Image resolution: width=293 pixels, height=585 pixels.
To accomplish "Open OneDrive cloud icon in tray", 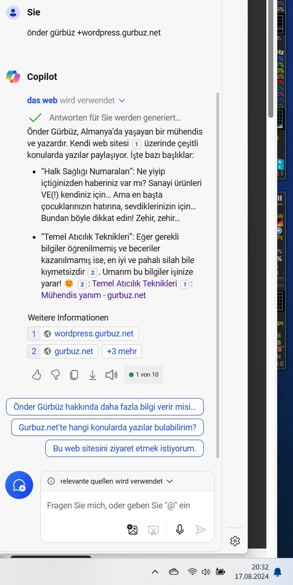I will (173, 571).
